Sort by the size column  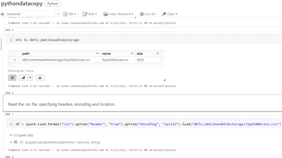157,53
